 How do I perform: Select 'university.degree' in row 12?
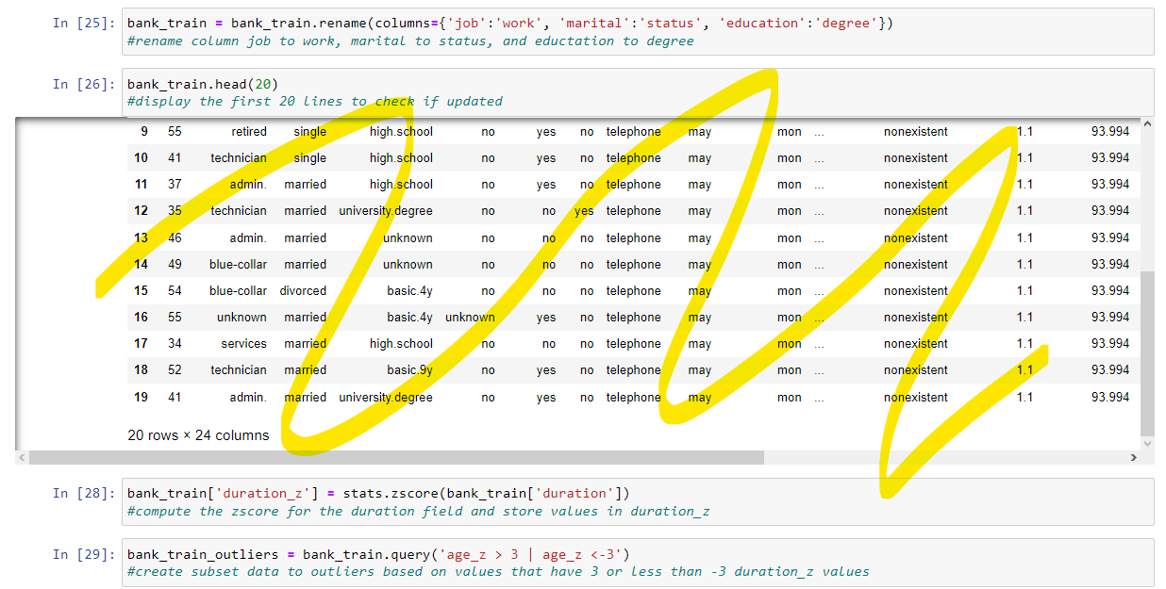click(386, 211)
